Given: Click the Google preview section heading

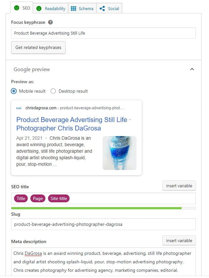Looking at the screenshot, I should click(x=32, y=69).
